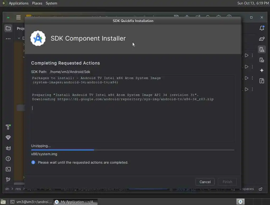Open App Quality Insights gem icon

pyautogui.click(x=8, y=138)
